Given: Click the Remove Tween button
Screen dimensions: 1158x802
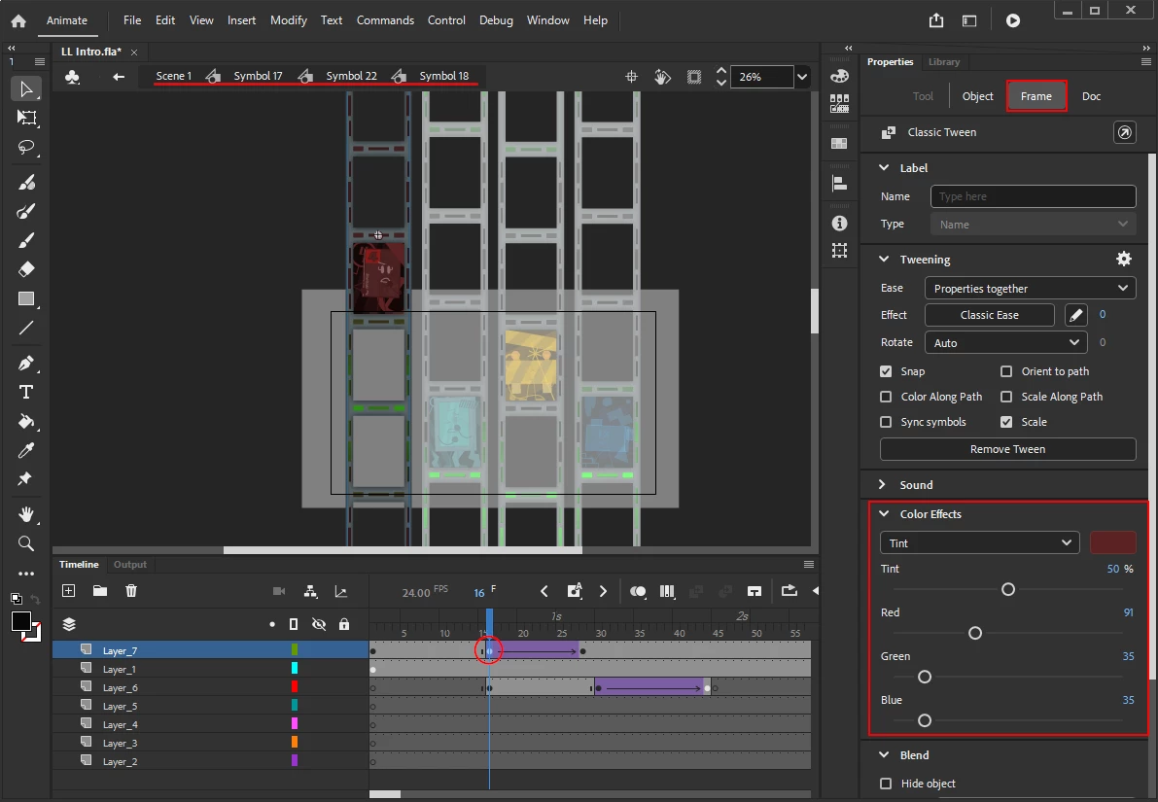Looking at the screenshot, I should (x=1007, y=449).
